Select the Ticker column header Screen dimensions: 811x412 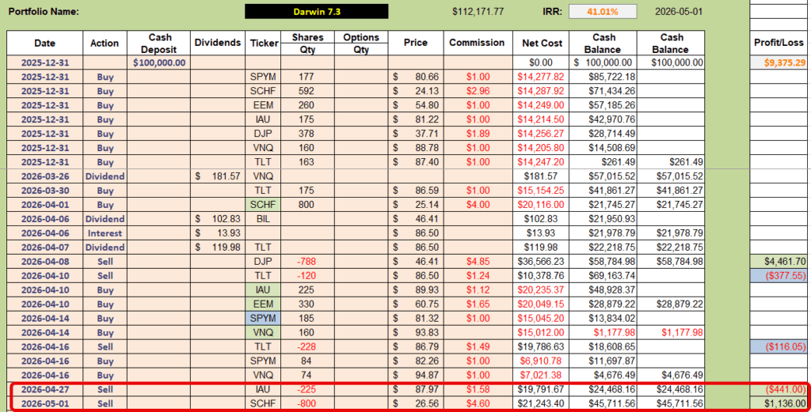[x=263, y=43]
